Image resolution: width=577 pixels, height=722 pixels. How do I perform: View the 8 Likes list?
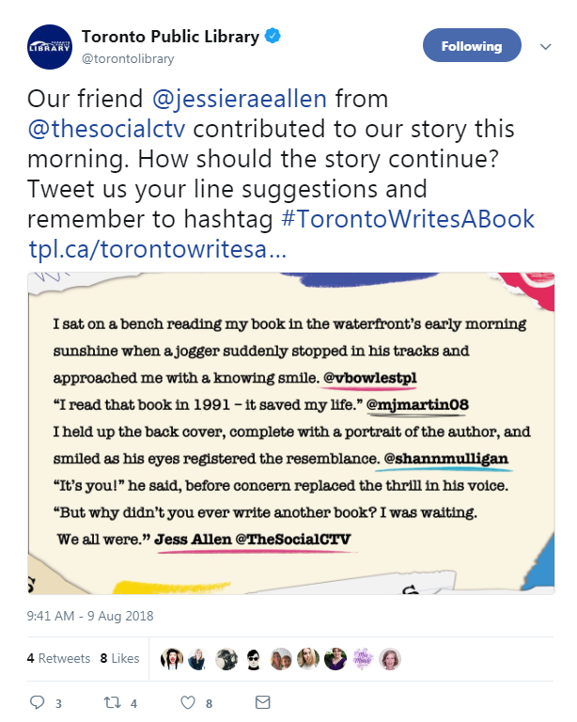(x=119, y=658)
